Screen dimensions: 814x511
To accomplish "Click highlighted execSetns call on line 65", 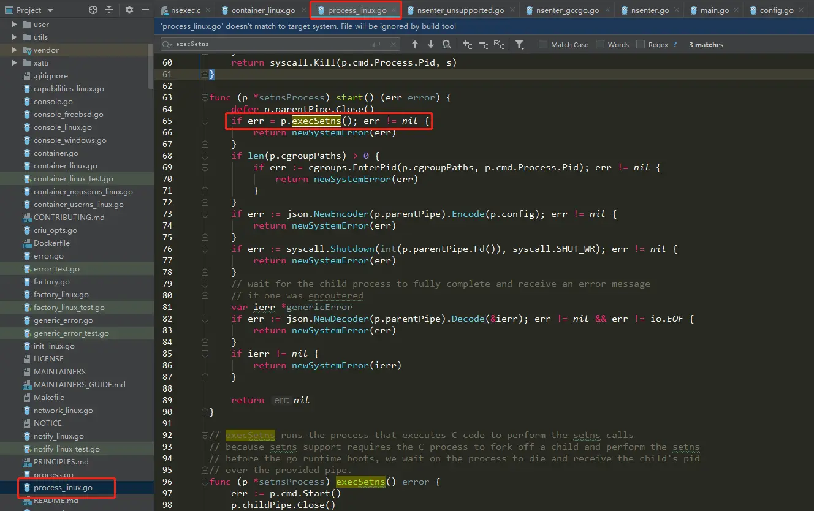I will 316,121.
